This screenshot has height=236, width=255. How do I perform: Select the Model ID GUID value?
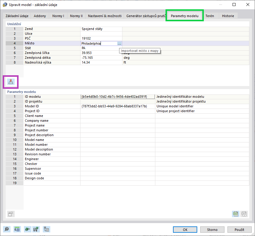(x=118, y=106)
